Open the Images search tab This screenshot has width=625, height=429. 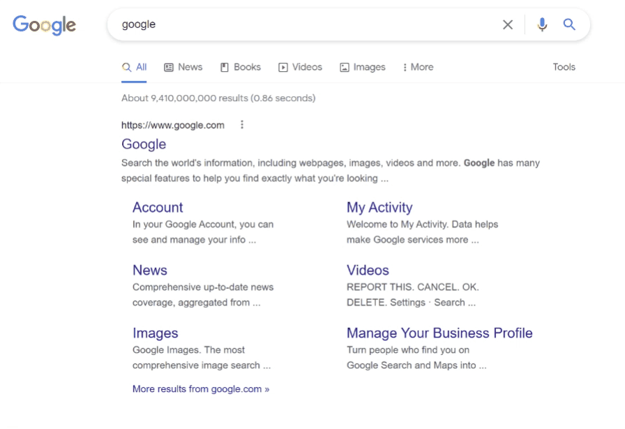(x=363, y=67)
